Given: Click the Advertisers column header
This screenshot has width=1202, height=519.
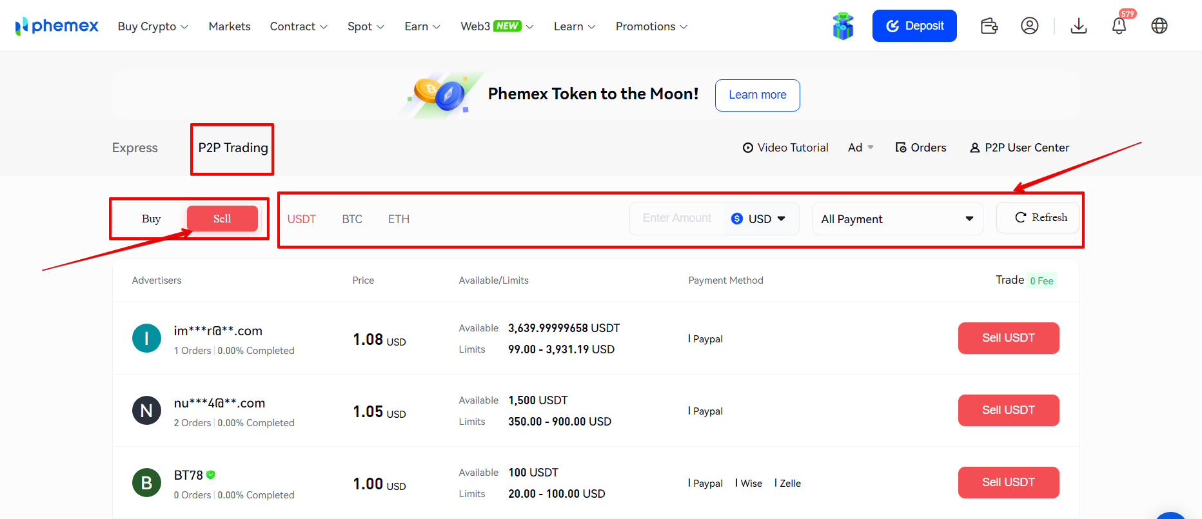Looking at the screenshot, I should (157, 280).
